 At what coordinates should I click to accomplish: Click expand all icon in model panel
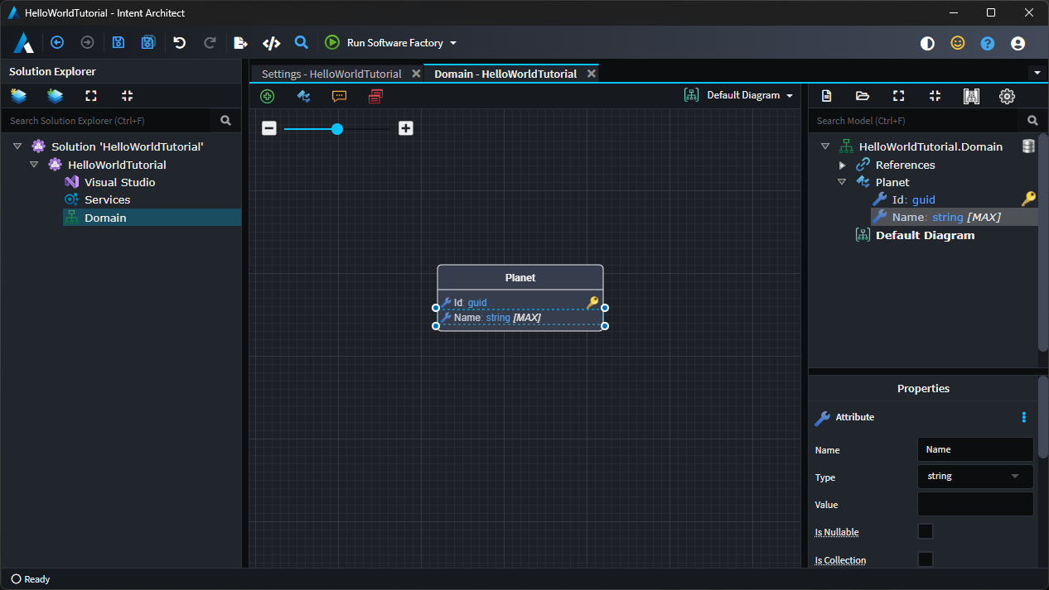click(x=899, y=96)
